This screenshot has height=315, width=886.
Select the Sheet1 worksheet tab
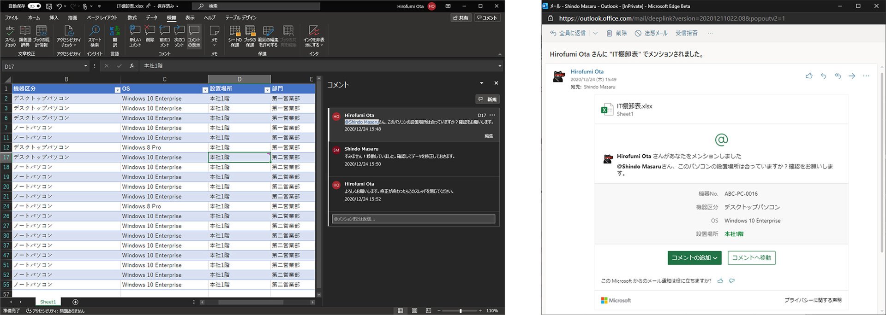48,302
